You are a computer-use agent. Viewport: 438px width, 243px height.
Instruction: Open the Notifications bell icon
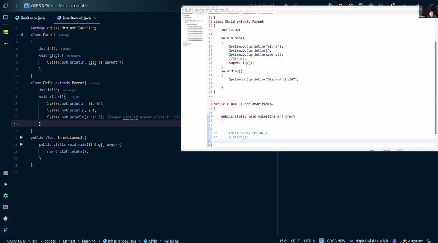click(x=6, y=219)
